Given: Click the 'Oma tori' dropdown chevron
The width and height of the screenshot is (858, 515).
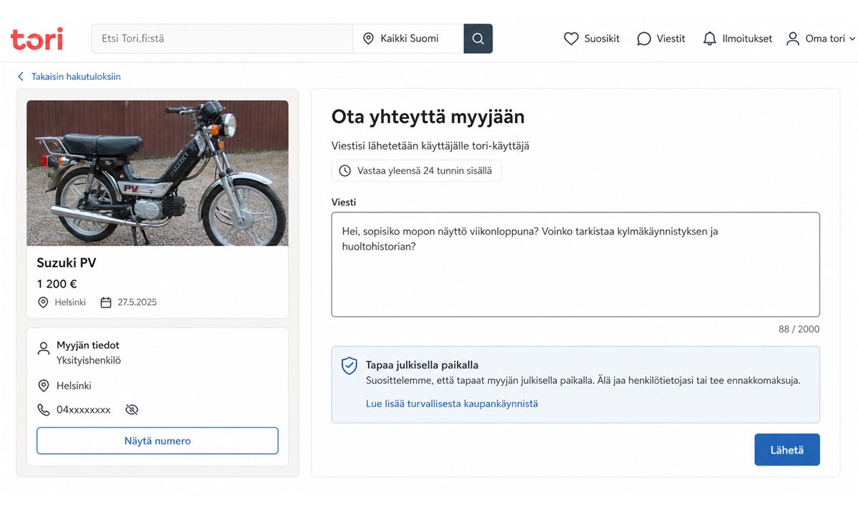Looking at the screenshot, I should point(852,39).
